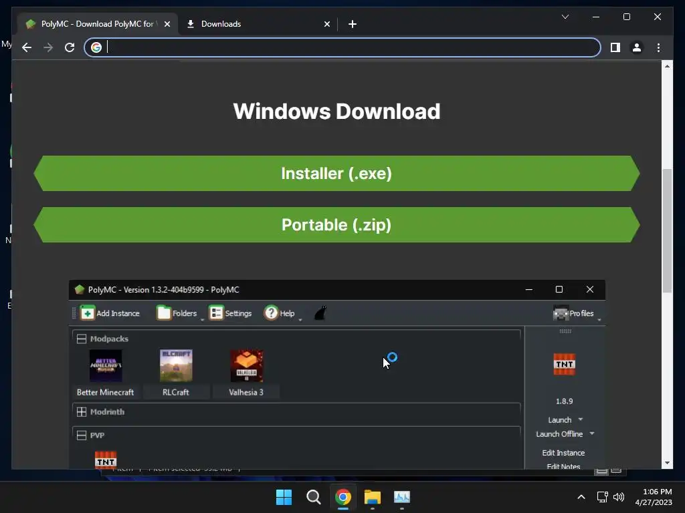Select the Valhesia 3 instance
The image size is (685, 513).
click(246, 373)
